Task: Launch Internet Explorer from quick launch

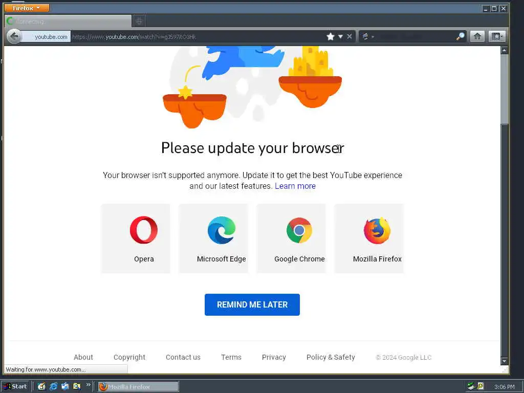Action: [x=53, y=387]
